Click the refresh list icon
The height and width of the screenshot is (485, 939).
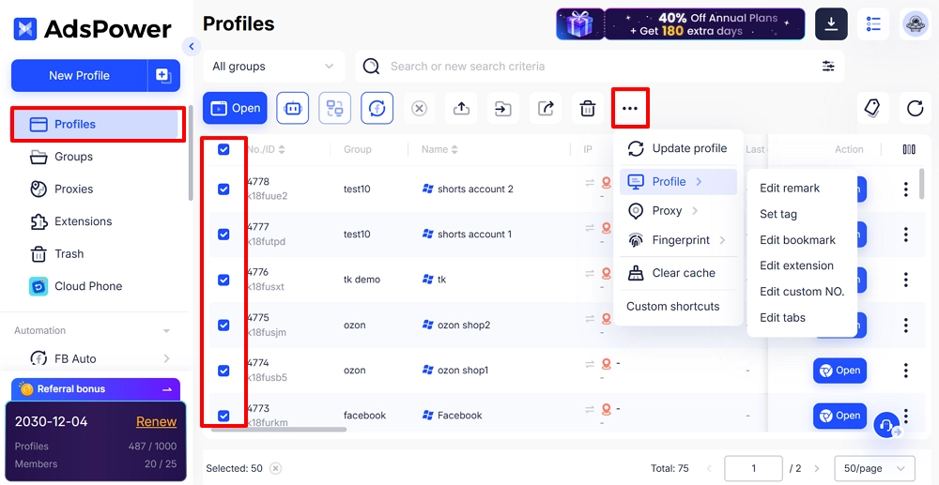(x=915, y=108)
